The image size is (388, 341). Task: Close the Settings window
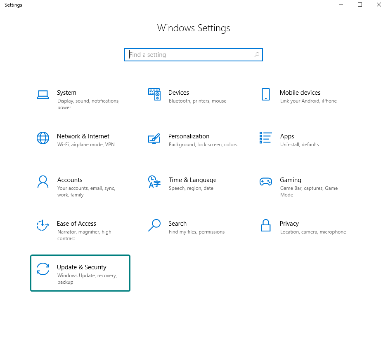pyautogui.click(x=379, y=5)
